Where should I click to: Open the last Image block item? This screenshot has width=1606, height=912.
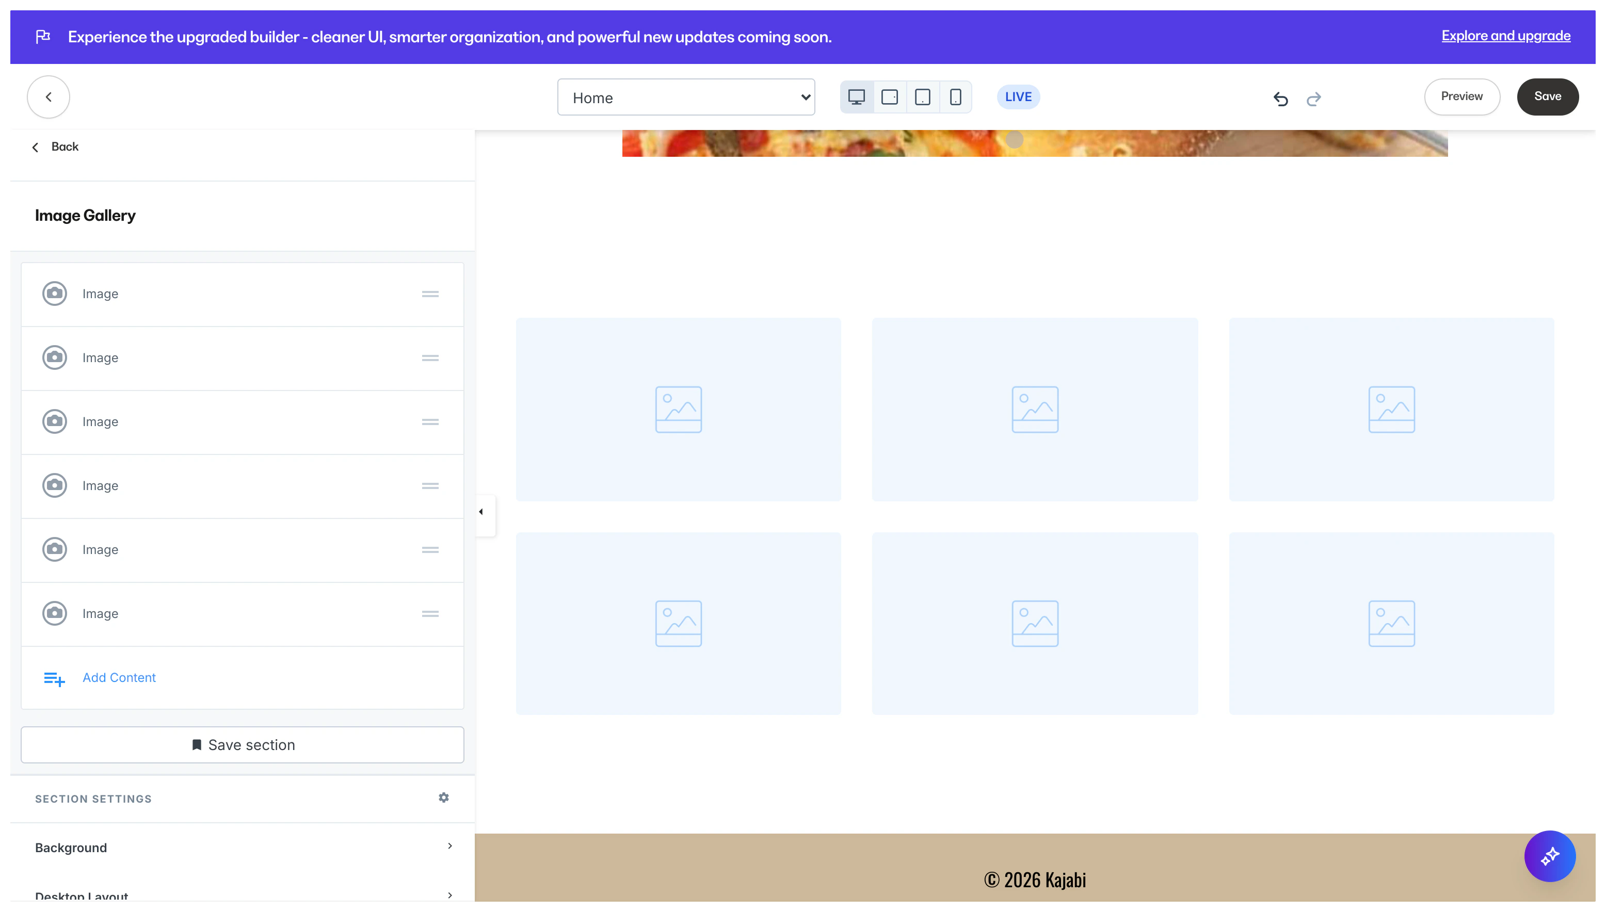coord(100,613)
